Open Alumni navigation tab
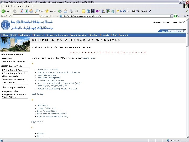The image size is (189, 142). 124,35
